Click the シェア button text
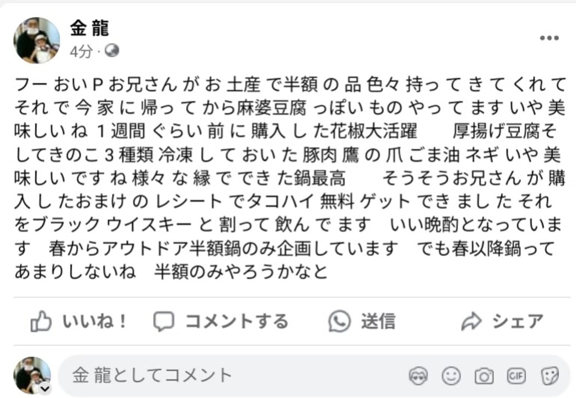This screenshot has width=576, height=398. (x=517, y=321)
